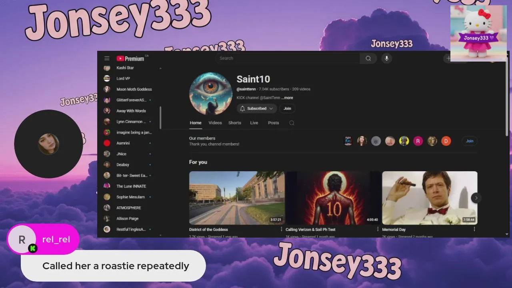
Task: Switch to the Posts tab
Action: click(274, 123)
